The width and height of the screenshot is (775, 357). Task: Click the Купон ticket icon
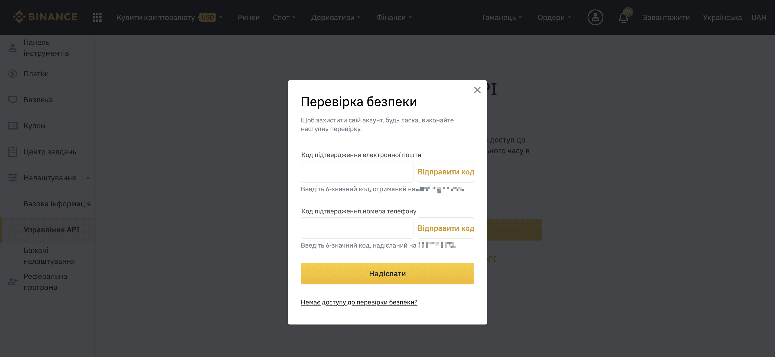pos(13,126)
